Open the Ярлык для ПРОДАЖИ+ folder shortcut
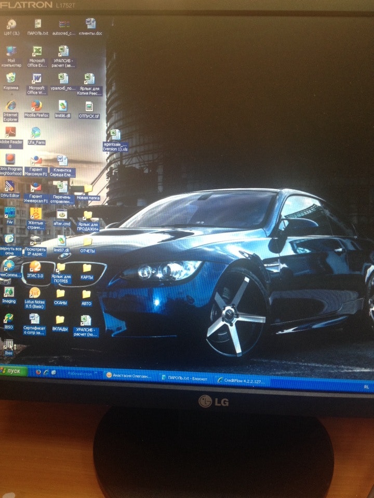This screenshot has height=498, width=374. [88, 221]
